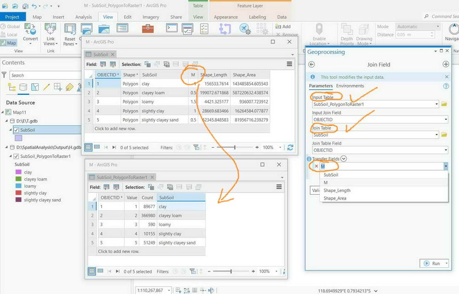Image resolution: width=459 pixels, height=294 pixels.
Task: Click the SubSoil table zoom slider
Action: click(235, 147)
